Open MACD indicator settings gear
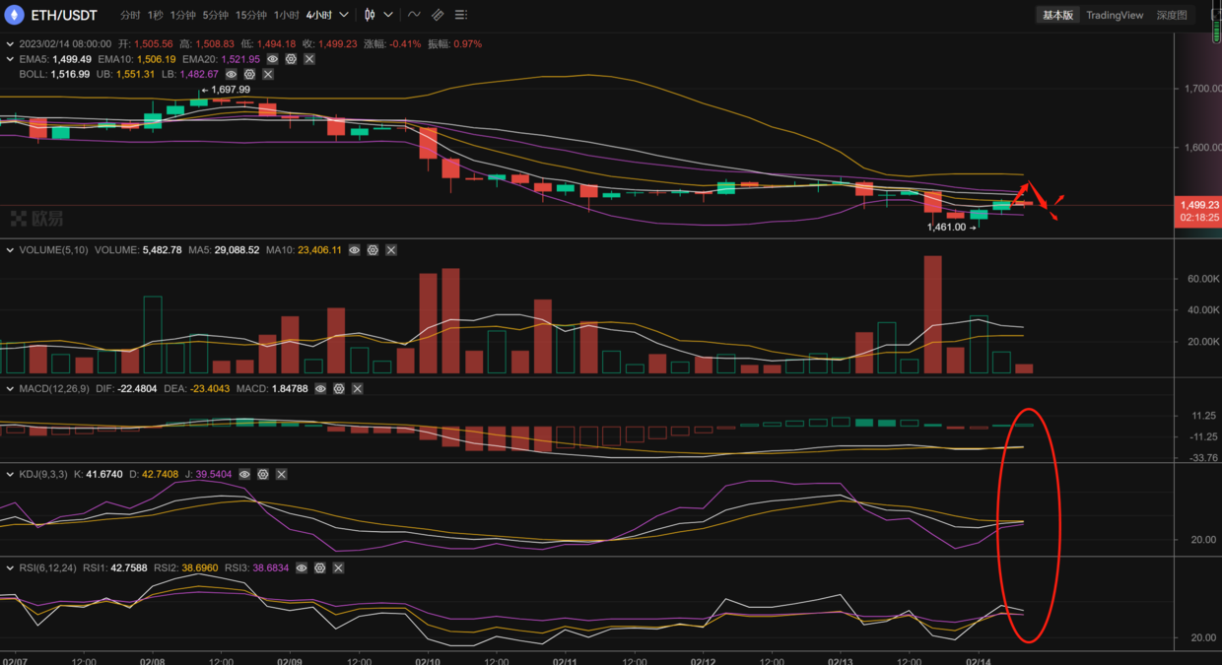 [x=339, y=389]
